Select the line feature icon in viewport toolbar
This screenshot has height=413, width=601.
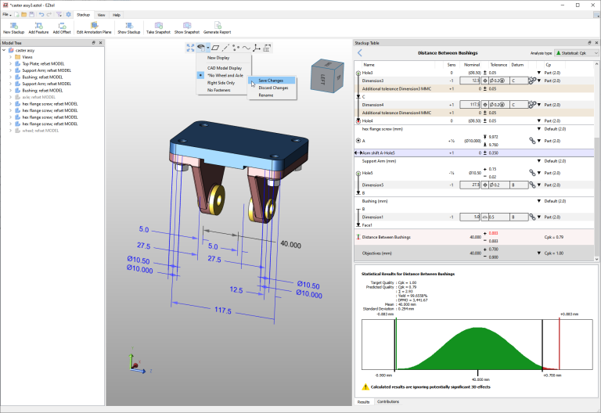coord(225,48)
